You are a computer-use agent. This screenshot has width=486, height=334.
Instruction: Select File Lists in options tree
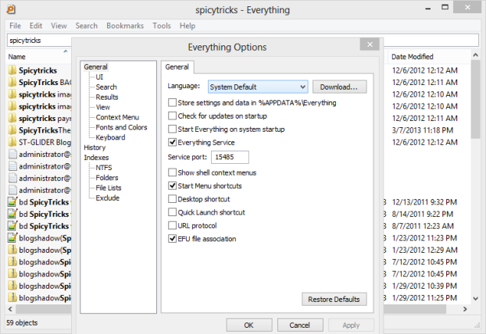(109, 188)
